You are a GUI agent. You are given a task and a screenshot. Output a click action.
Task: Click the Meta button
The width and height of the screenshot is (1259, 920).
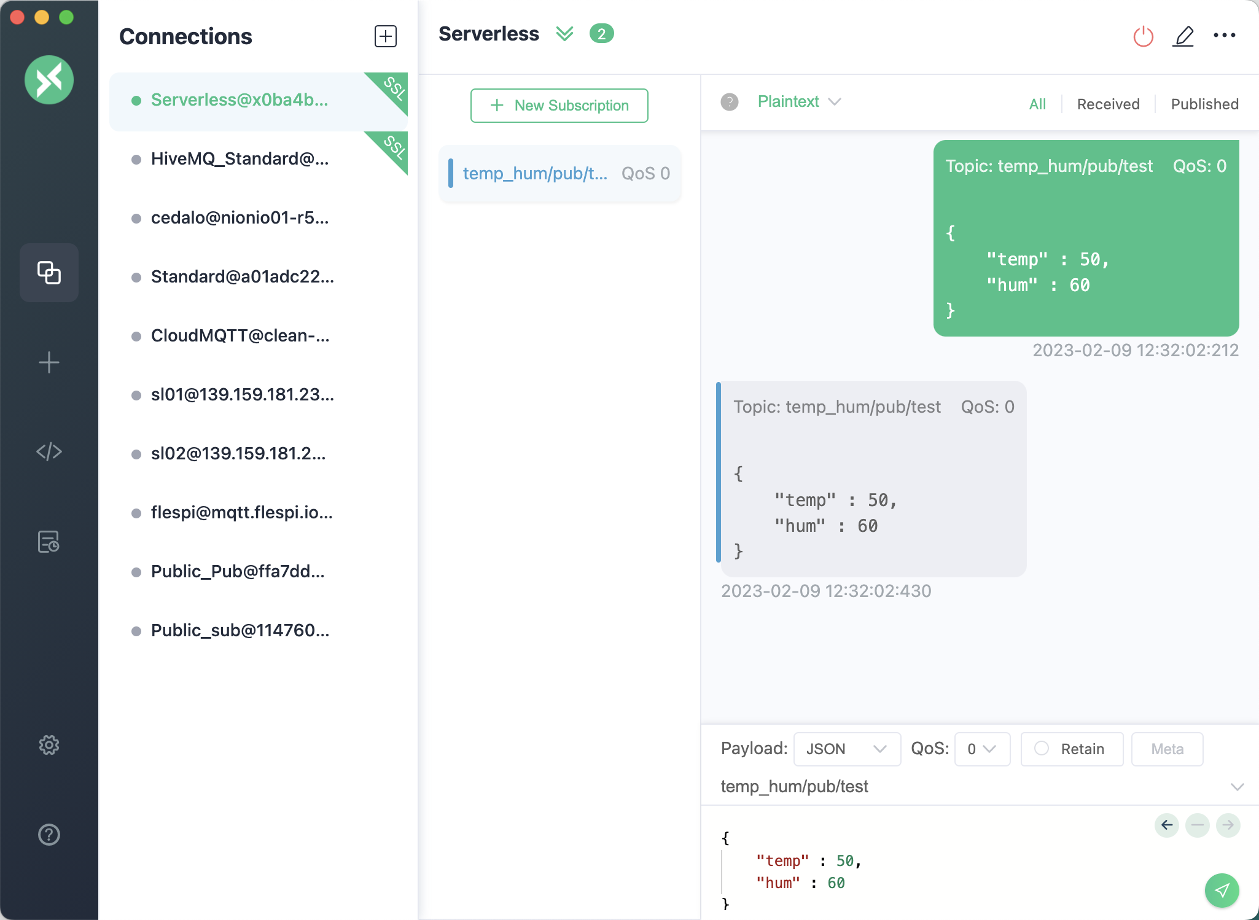1167,749
